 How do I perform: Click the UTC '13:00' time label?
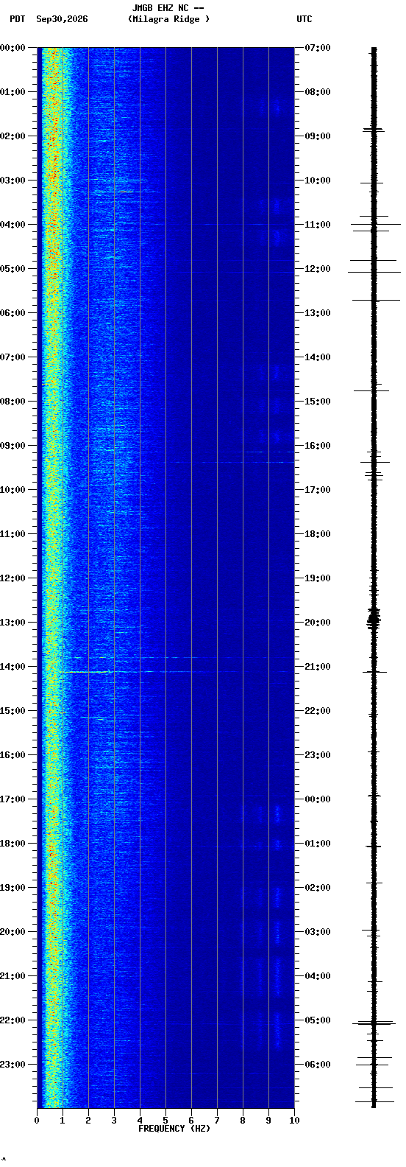(318, 313)
